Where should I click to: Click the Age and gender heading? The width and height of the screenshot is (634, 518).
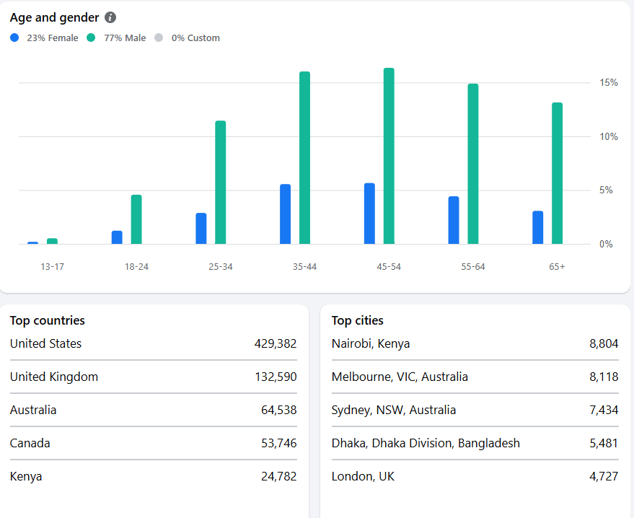(x=54, y=18)
